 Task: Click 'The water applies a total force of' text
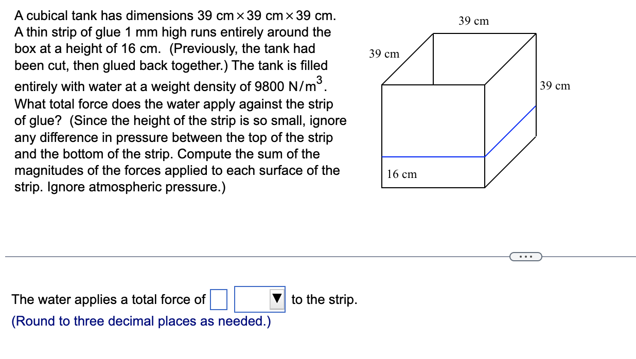click(x=108, y=299)
